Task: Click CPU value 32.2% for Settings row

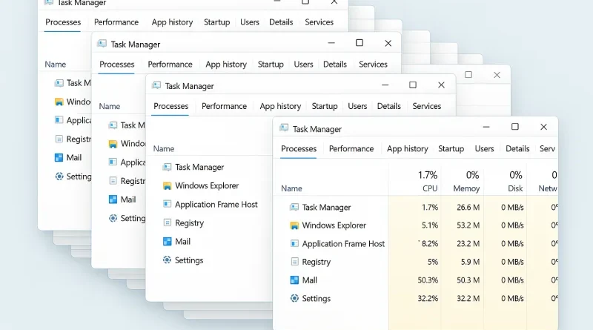Action: pyautogui.click(x=428, y=299)
